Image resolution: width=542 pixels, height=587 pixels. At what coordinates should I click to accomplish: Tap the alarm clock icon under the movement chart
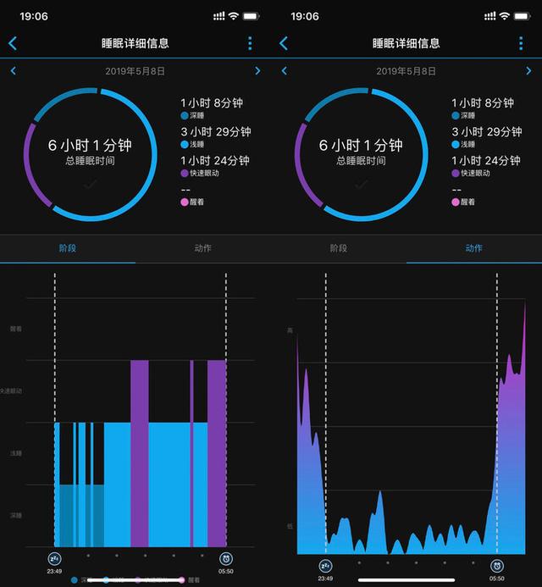[x=497, y=565]
